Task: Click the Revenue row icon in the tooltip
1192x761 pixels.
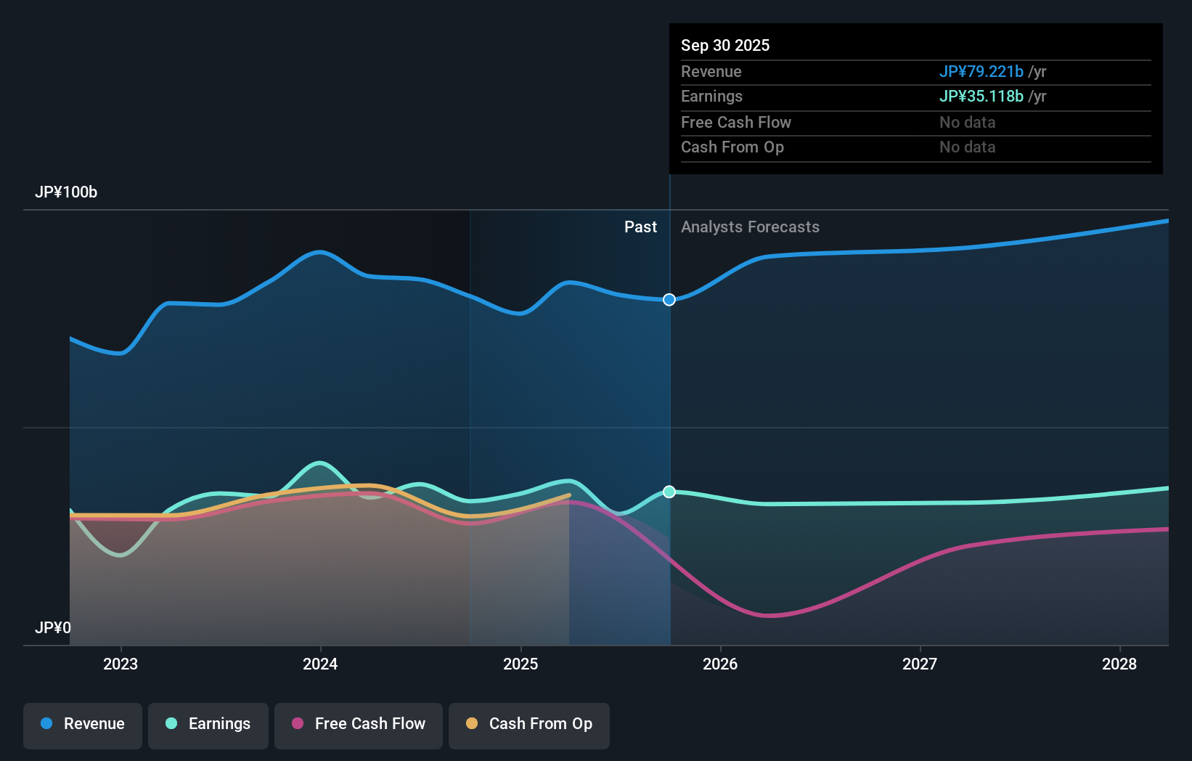Action: tap(711, 72)
